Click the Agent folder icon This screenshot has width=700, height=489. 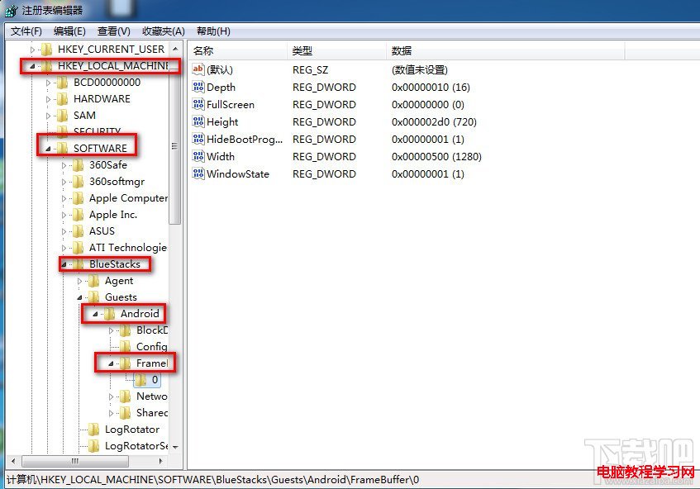(93, 281)
